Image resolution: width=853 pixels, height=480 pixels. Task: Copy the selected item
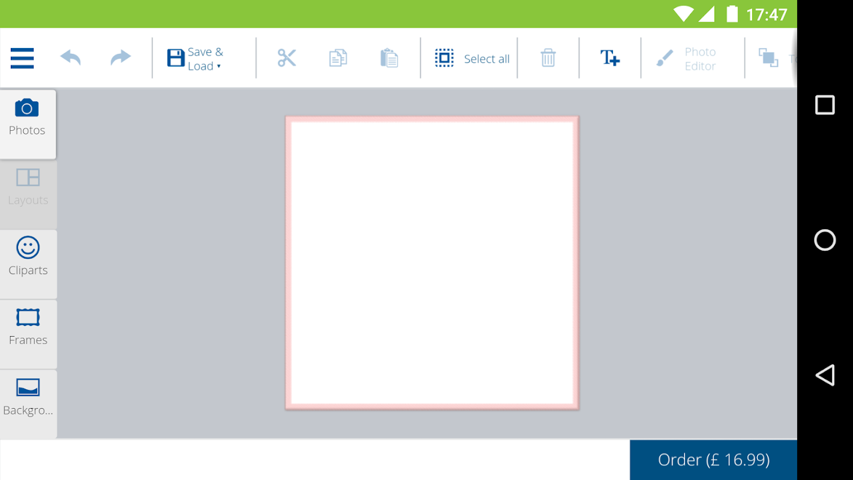tap(338, 58)
